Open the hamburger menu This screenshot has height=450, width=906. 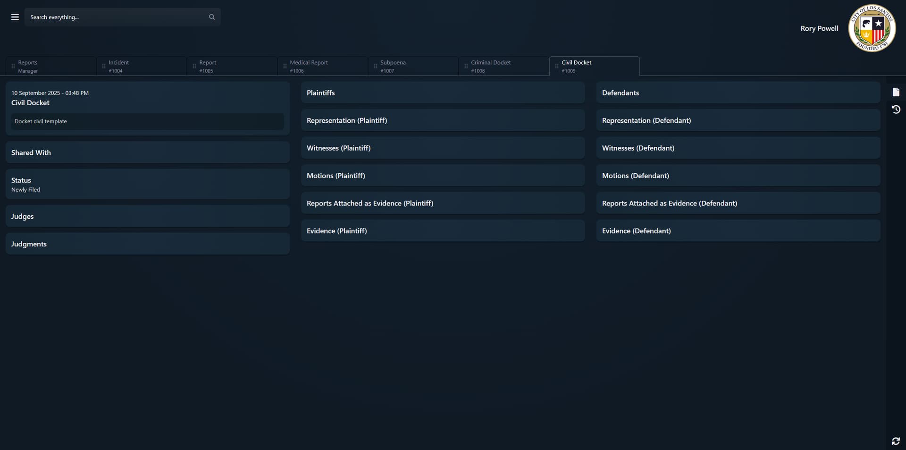(15, 17)
